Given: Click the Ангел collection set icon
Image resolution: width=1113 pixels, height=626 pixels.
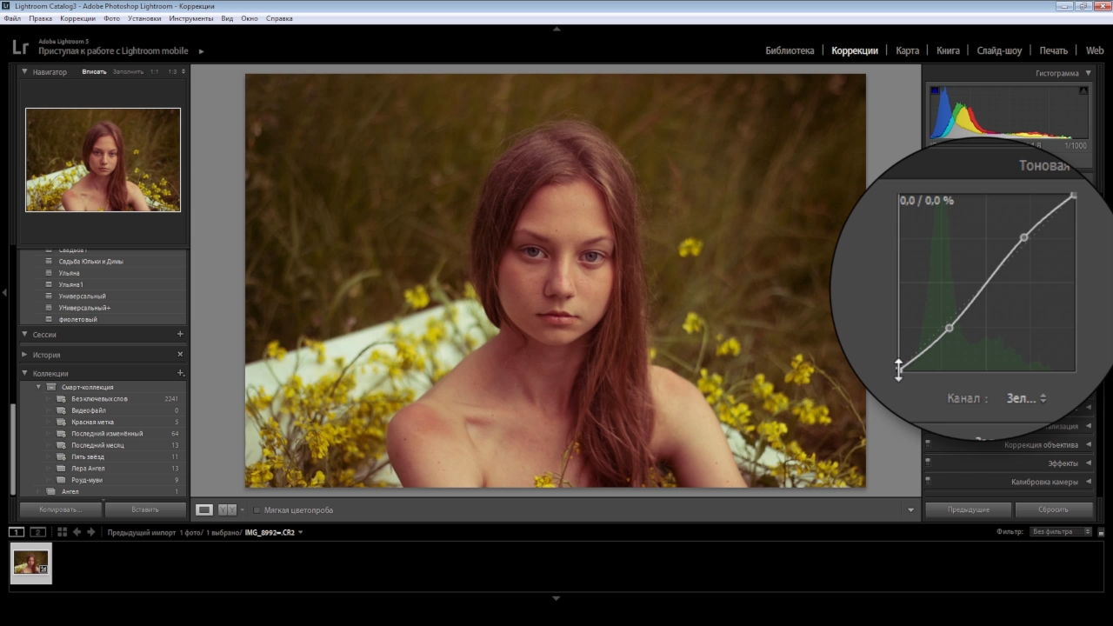Looking at the screenshot, I should pos(51,491).
